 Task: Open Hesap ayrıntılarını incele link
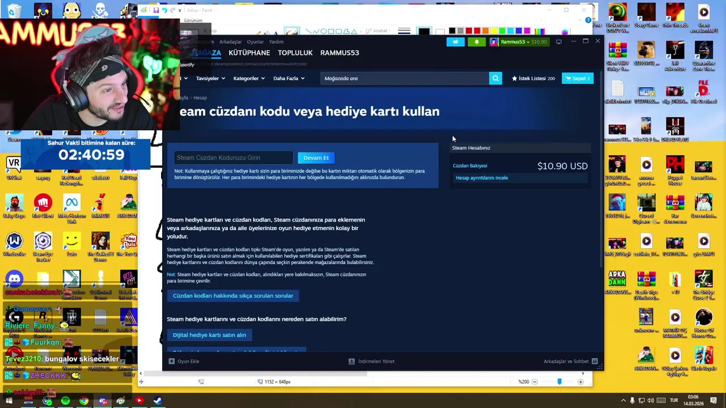click(482, 178)
